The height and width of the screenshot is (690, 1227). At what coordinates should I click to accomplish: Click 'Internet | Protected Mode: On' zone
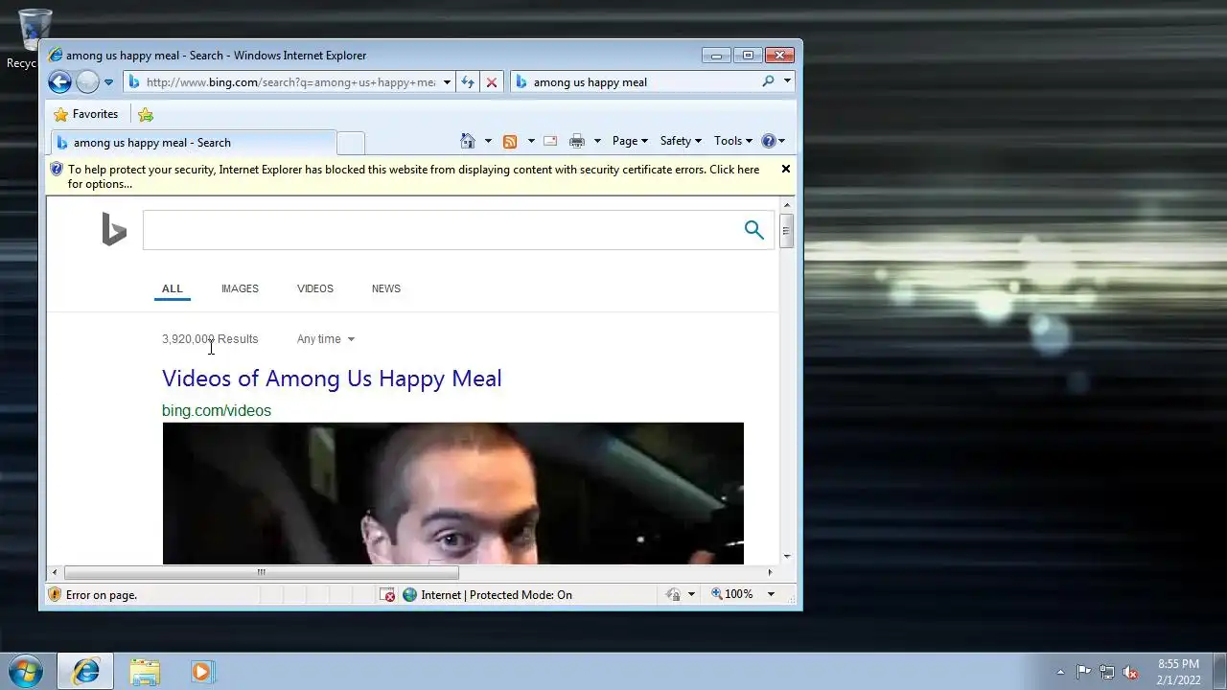pyautogui.click(x=487, y=595)
